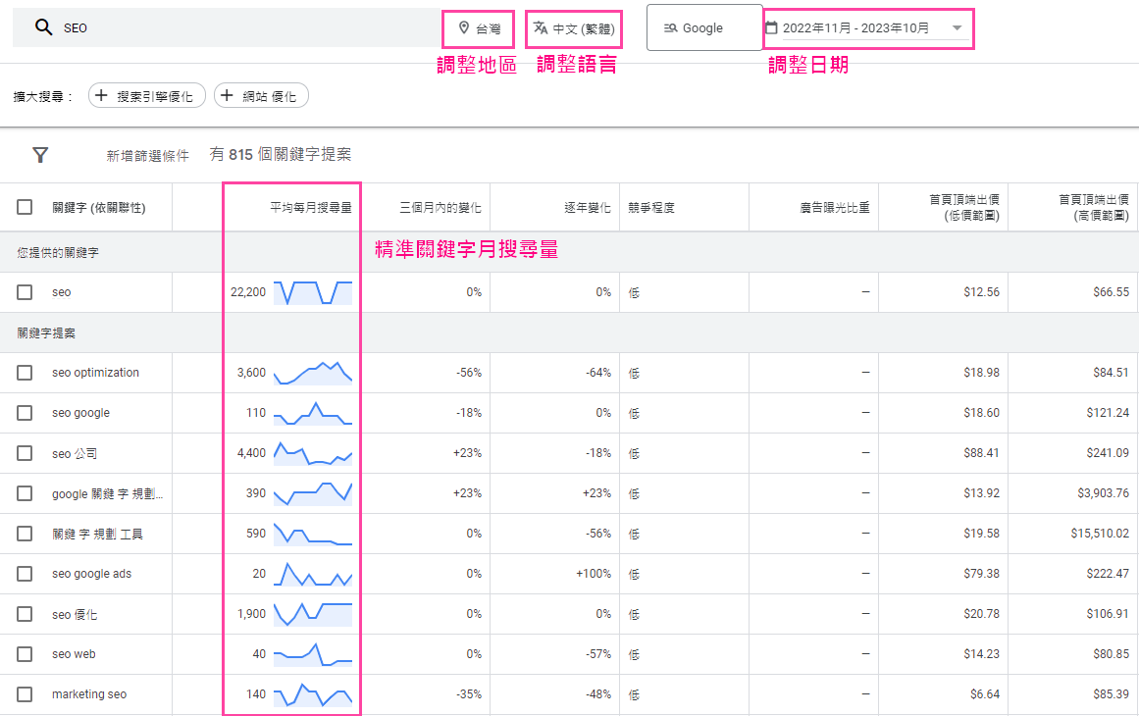
Task: Click the calendar icon beside date range
Action: [771, 27]
